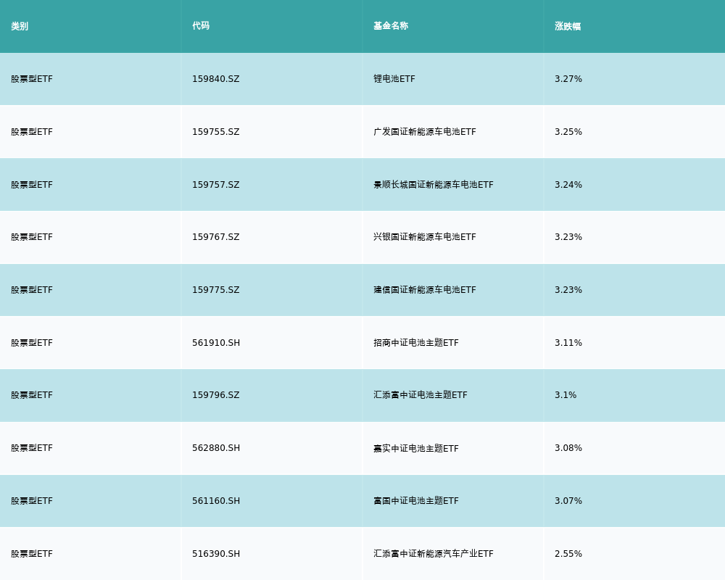This screenshot has height=580, width=725.
Task: Click 股票型ETF in the 561160.SH row
Action: [32, 501]
